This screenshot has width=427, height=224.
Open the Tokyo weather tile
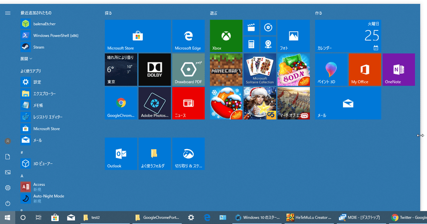click(121, 70)
